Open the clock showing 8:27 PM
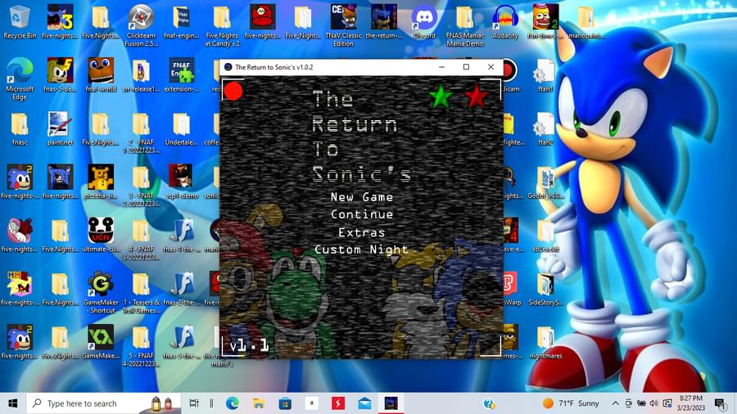The image size is (737, 414). [x=690, y=403]
